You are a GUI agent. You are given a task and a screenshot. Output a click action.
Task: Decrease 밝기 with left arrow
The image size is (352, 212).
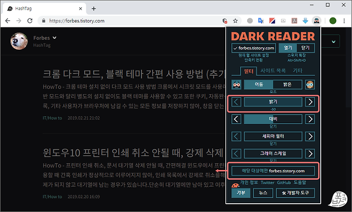coord(236,102)
